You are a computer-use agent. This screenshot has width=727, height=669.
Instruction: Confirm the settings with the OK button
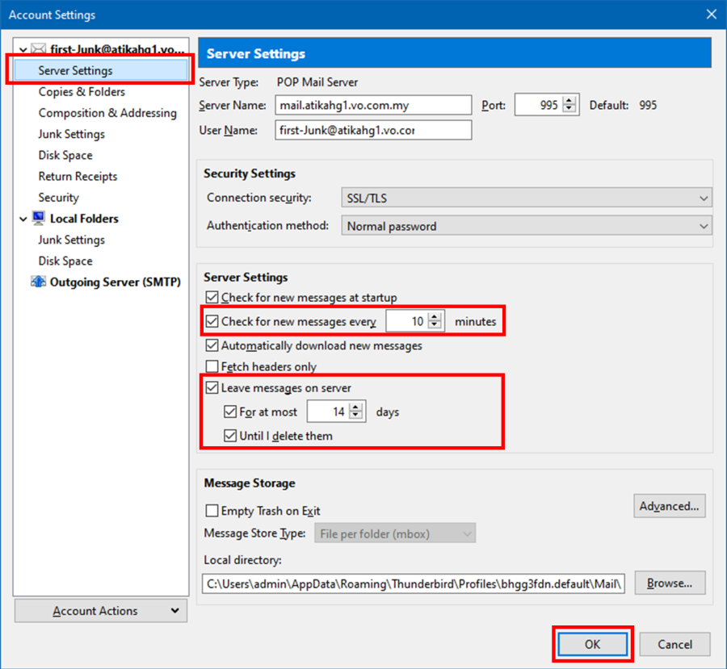pyautogui.click(x=592, y=644)
